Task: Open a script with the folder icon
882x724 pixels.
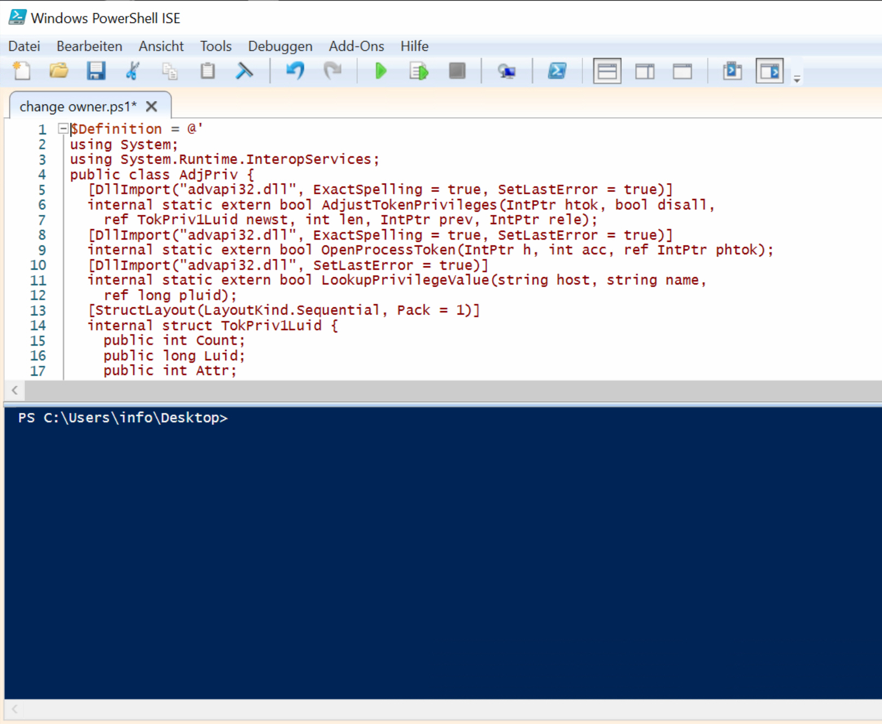Action: coord(59,71)
